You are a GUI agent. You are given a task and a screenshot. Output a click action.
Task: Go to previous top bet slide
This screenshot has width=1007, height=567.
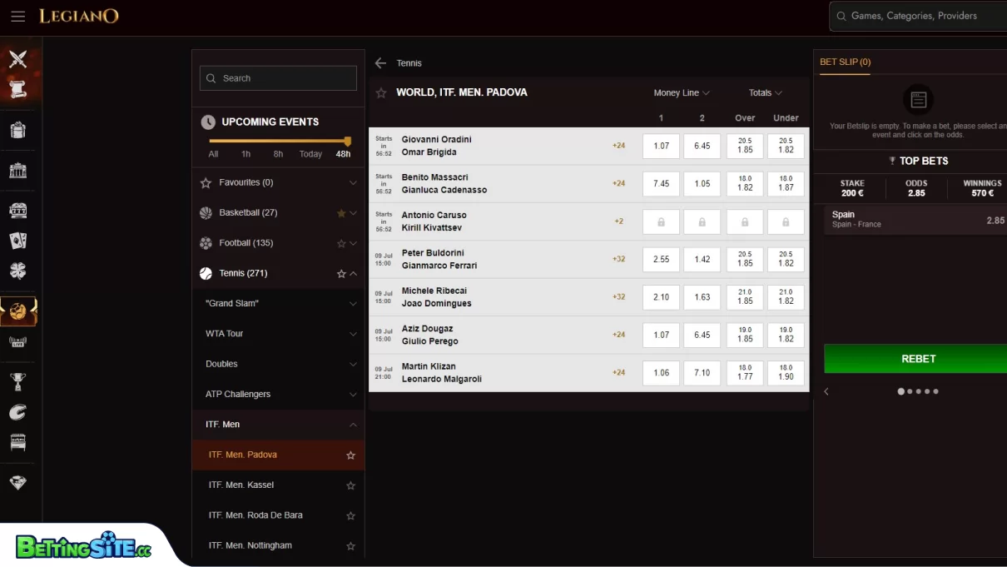click(x=826, y=391)
